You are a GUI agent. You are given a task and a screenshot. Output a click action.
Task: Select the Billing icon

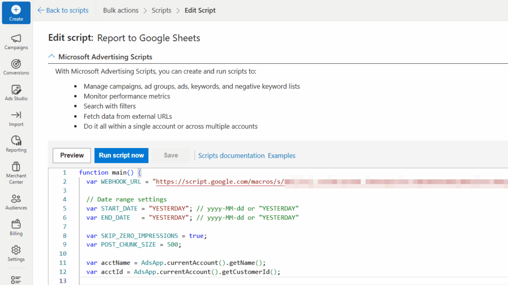(x=16, y=226)
